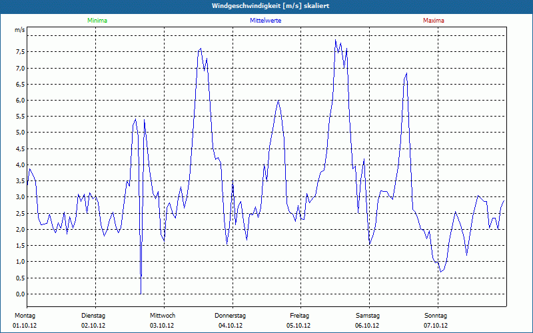Click the 3,0 y-axis value
This screenshot has width=533, height=333.
(x=20, y=197)
